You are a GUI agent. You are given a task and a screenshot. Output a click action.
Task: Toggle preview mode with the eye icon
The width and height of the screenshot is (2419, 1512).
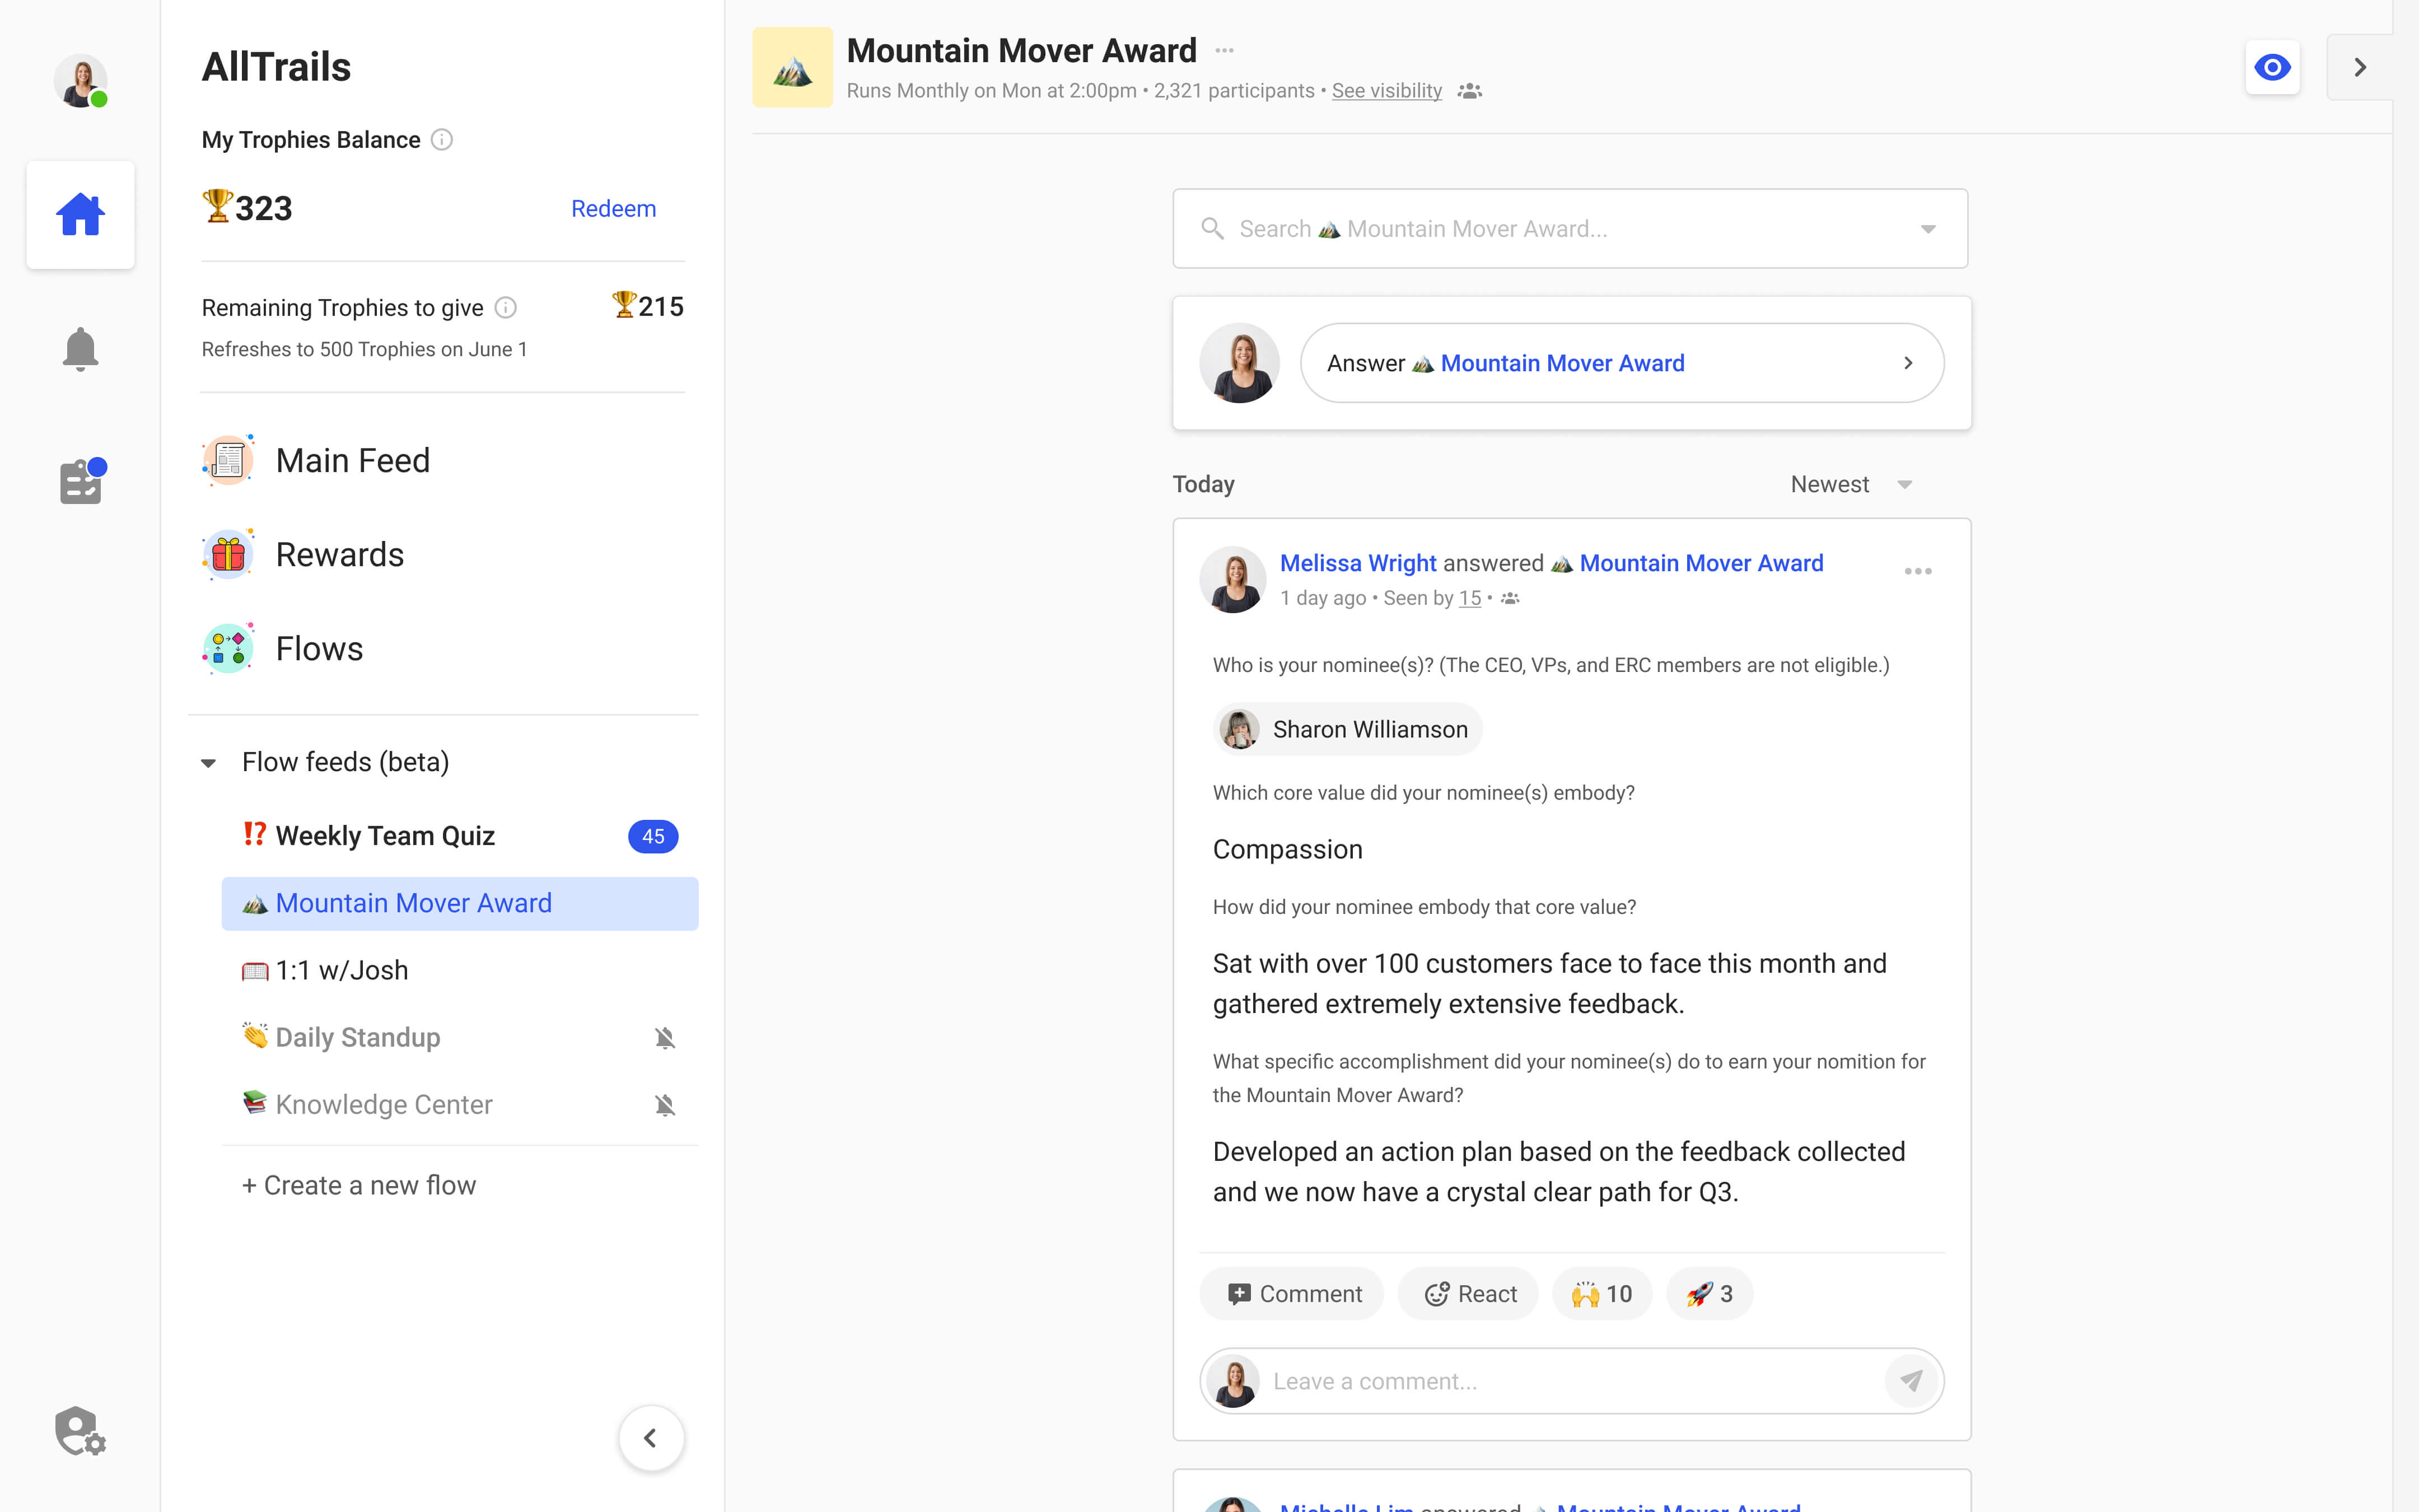[x=2272, y=67]
